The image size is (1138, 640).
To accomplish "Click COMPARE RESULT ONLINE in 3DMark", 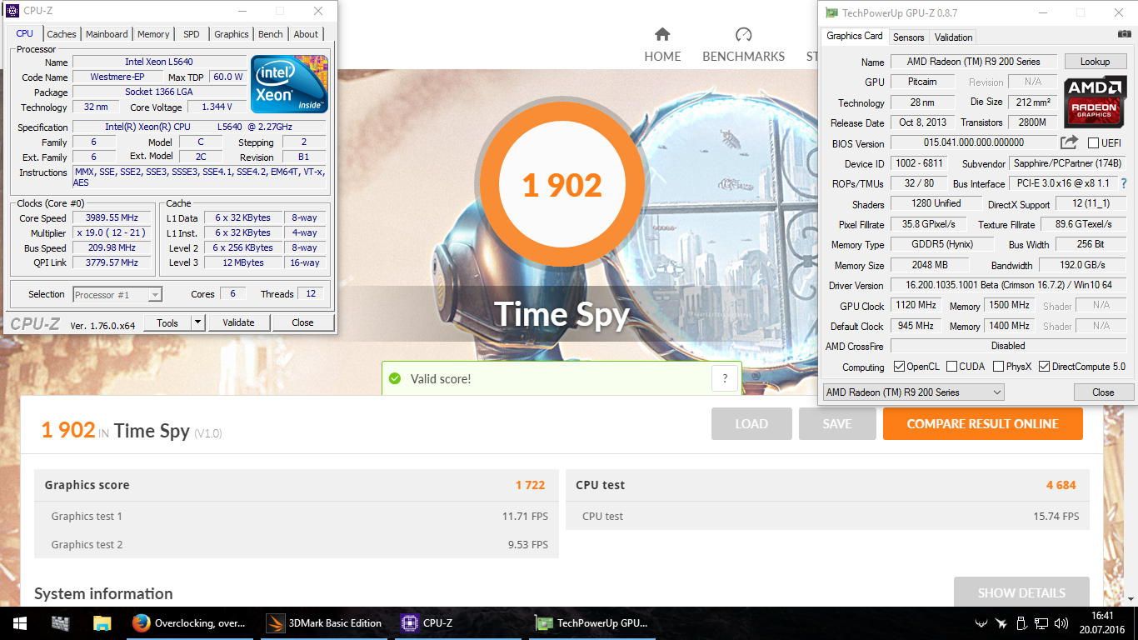I will pos(983,424).
